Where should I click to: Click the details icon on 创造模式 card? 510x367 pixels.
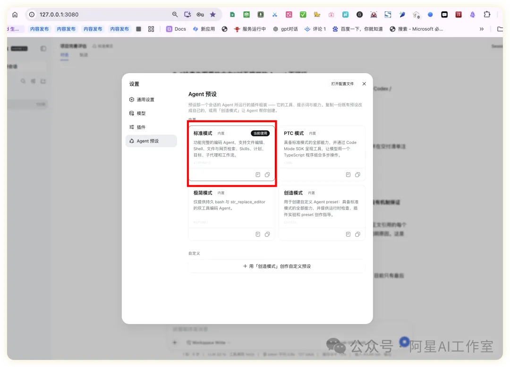[x=348, y=234]
